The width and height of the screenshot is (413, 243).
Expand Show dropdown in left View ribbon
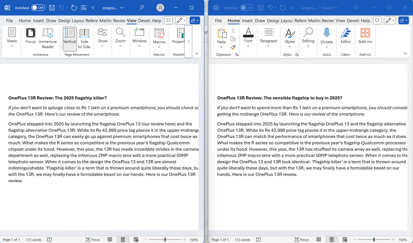pyautogui.click(x=103, y=38)
